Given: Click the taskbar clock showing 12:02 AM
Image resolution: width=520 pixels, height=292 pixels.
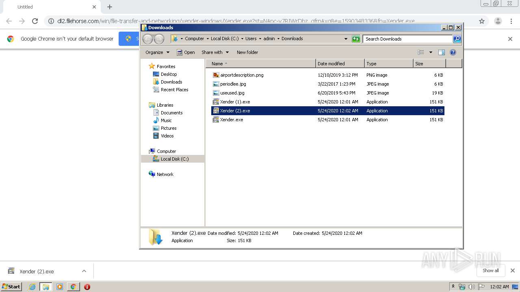Looking at the screenshot, I should (499, 287).
